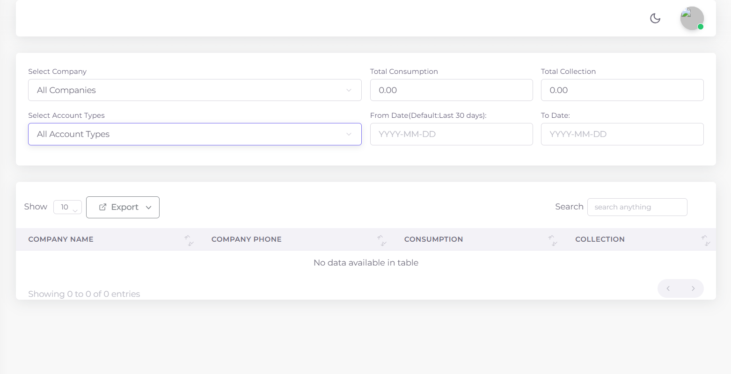Click the green online status dot on avatar

point(700,28)
